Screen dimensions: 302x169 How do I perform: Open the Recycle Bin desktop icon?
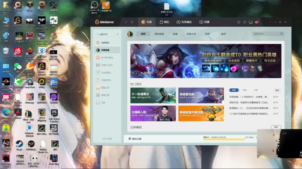[6, 53]
